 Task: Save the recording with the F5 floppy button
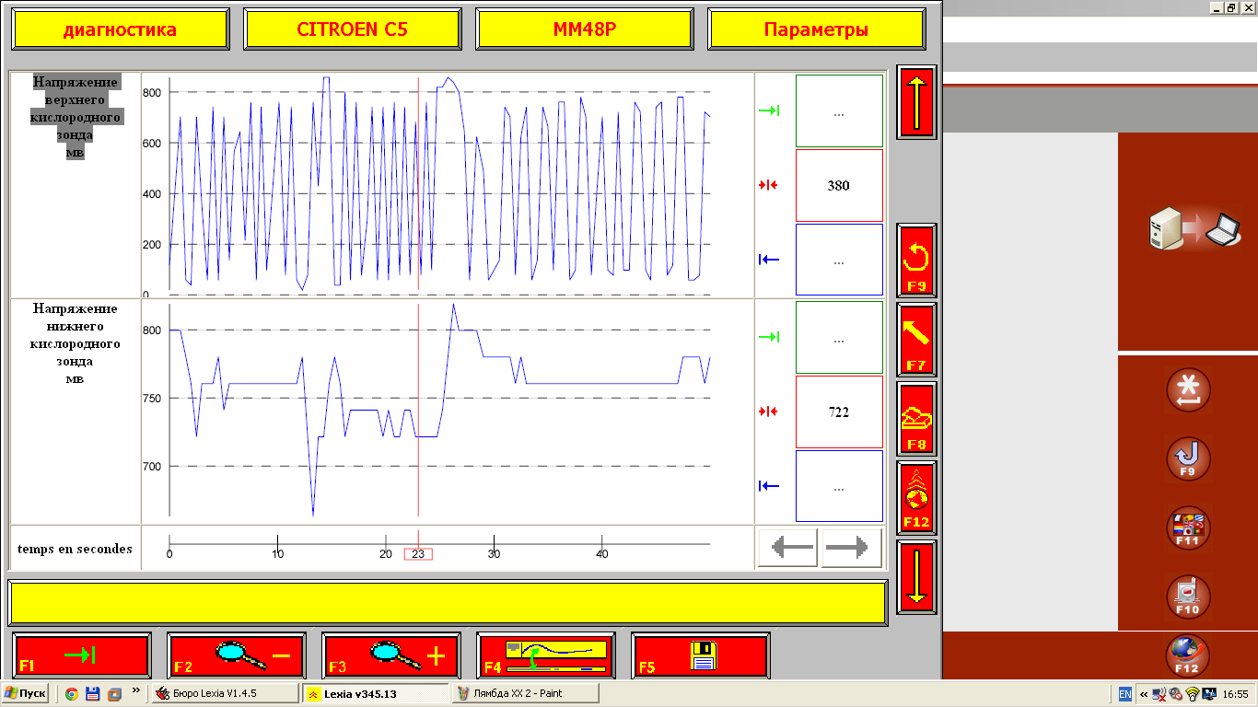pos(701,655)
